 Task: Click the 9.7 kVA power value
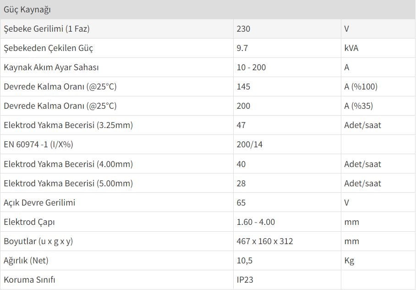[242, 48]
